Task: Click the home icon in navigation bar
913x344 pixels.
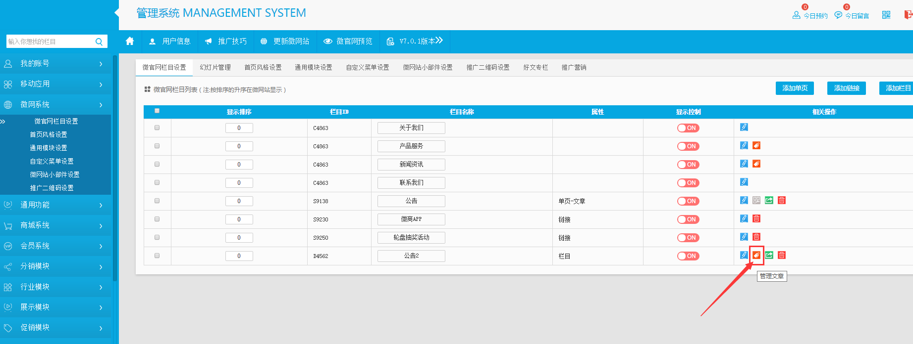Action: coord(130,41)
